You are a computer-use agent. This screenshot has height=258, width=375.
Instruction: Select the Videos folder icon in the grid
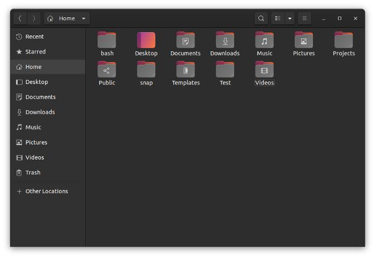[264, 70]
